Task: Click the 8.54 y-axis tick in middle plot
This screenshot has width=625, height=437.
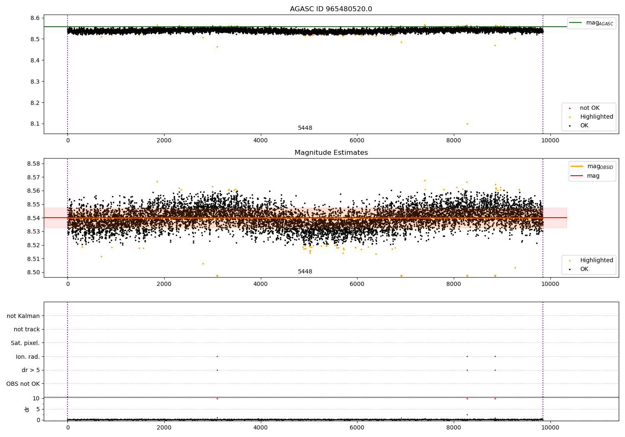Action: click(33, 218)
